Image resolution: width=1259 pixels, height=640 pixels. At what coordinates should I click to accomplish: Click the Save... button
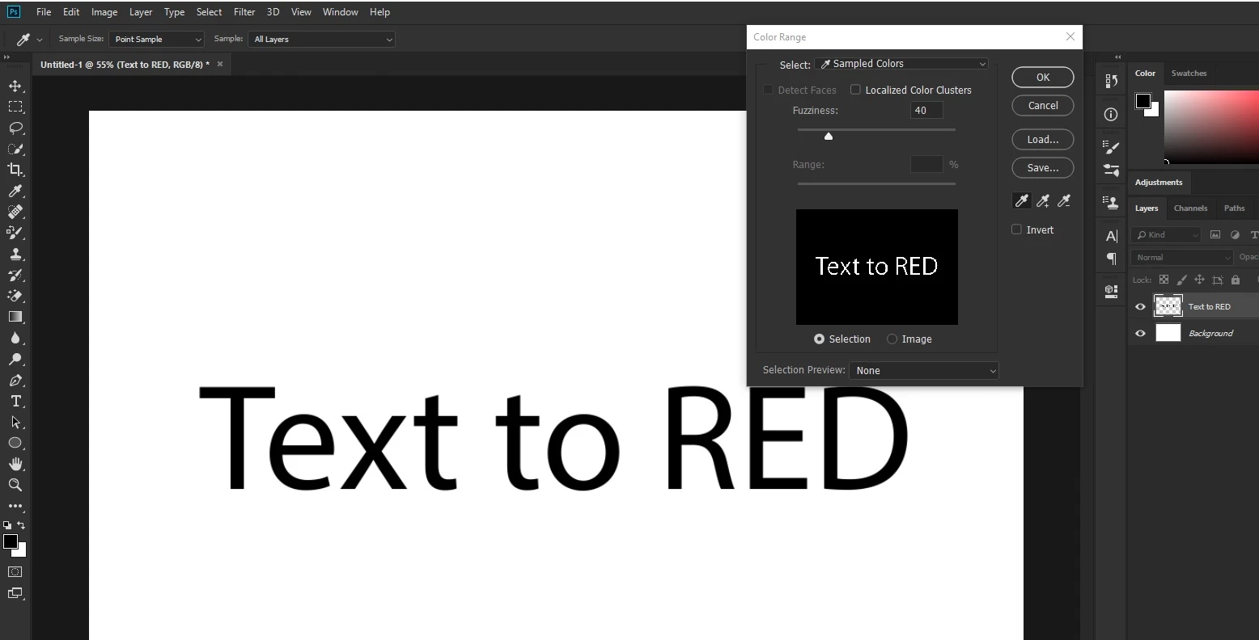tap(1043, 168)
